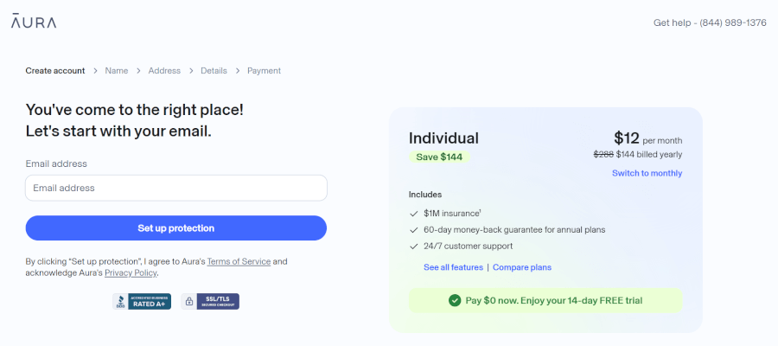Switch to monthly billing
This screenshot has width=778, height=346.
[647, 173]
